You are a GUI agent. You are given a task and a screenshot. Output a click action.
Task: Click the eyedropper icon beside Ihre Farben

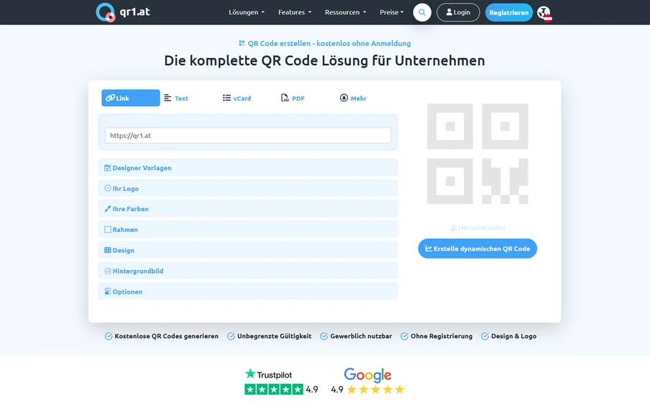107,209
